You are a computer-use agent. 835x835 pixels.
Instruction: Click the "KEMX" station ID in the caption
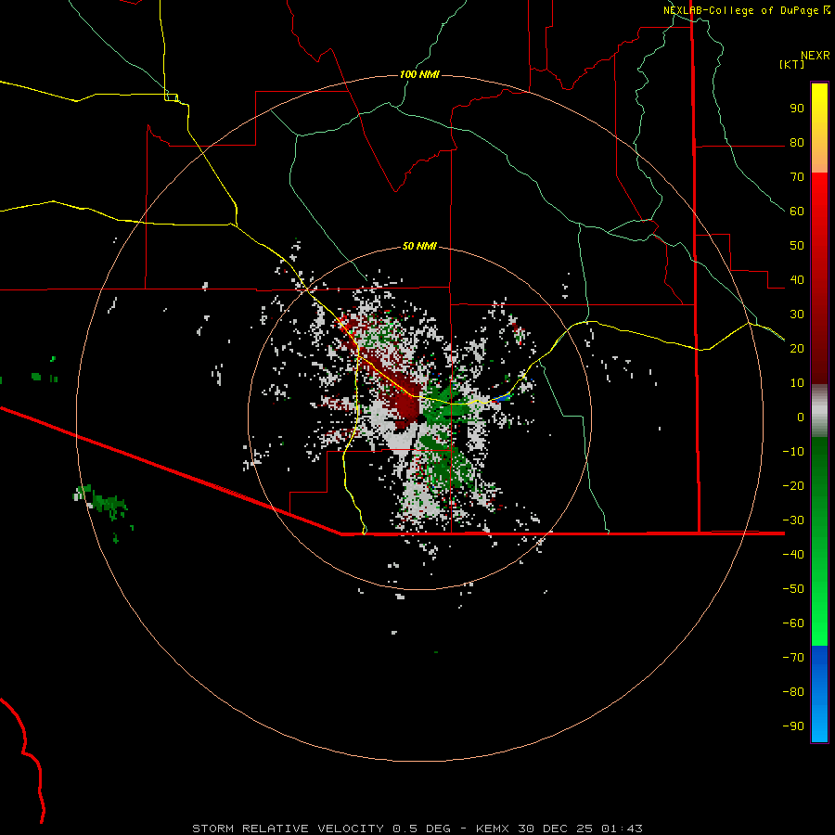(x=493, y=829)
